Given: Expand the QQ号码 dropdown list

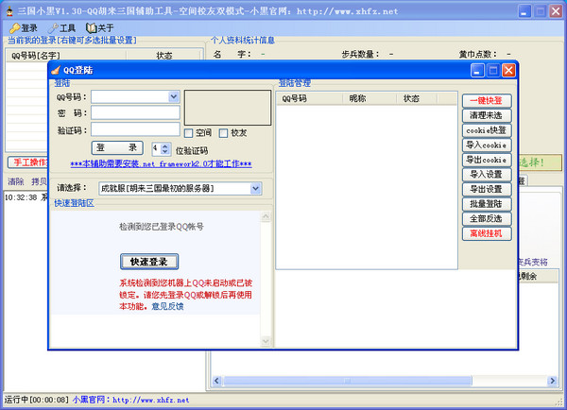Looking at the screenshot, I should pos(173,96).
